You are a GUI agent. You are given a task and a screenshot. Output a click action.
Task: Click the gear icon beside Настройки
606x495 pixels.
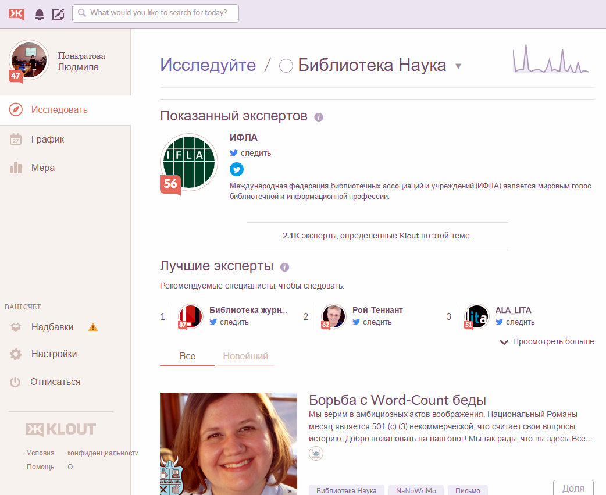pos(16,354)
